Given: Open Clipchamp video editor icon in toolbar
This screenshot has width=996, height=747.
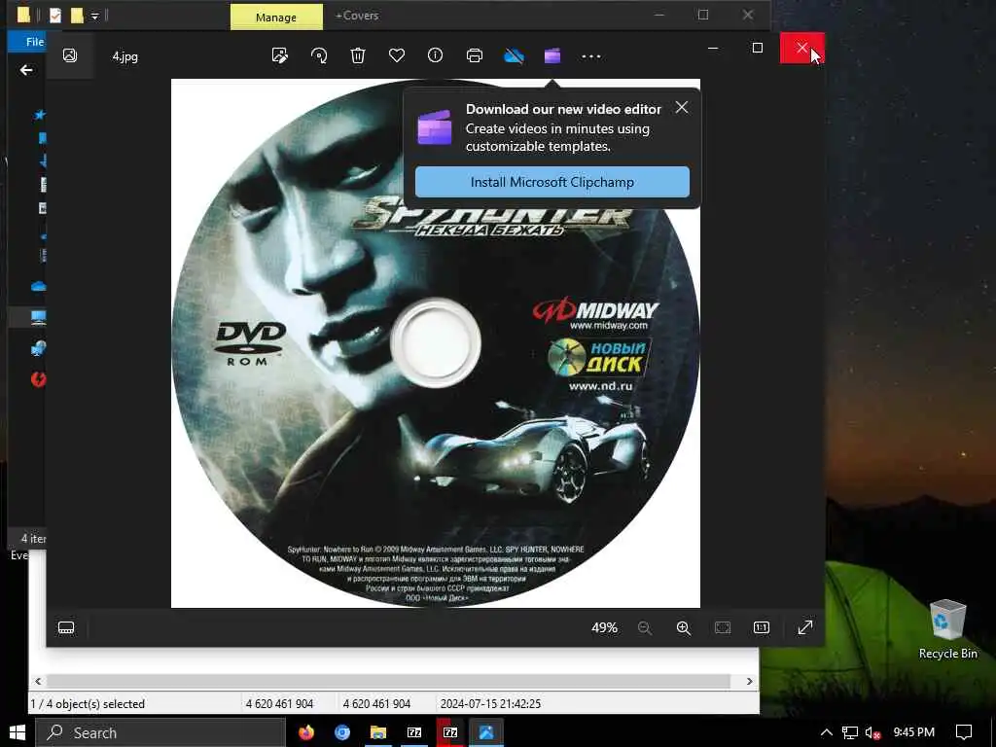Looking at the screenshot, I should [552, 55].
